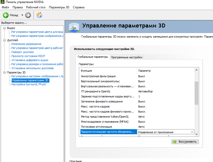Open Настройка Surround, PhysX task
Screen dimensions: 213x162
(29, 84)
